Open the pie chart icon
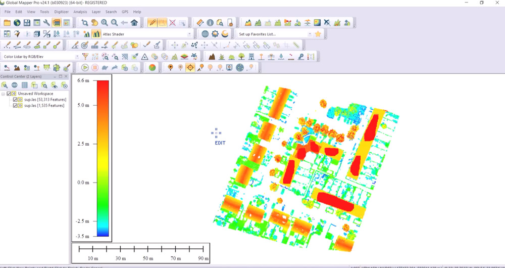Image resolution: width=505 pixels, height=268 pixels. (x=153, y=67)
